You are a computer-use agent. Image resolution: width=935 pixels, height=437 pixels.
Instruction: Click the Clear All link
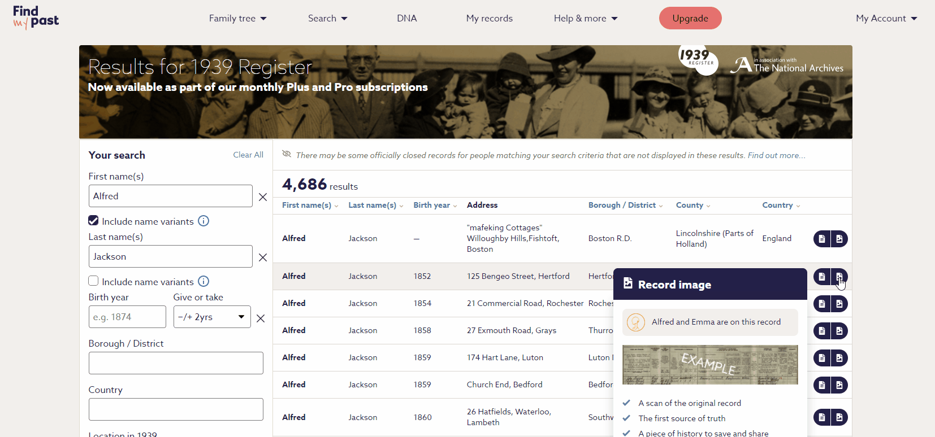click(x=248, y=155)
